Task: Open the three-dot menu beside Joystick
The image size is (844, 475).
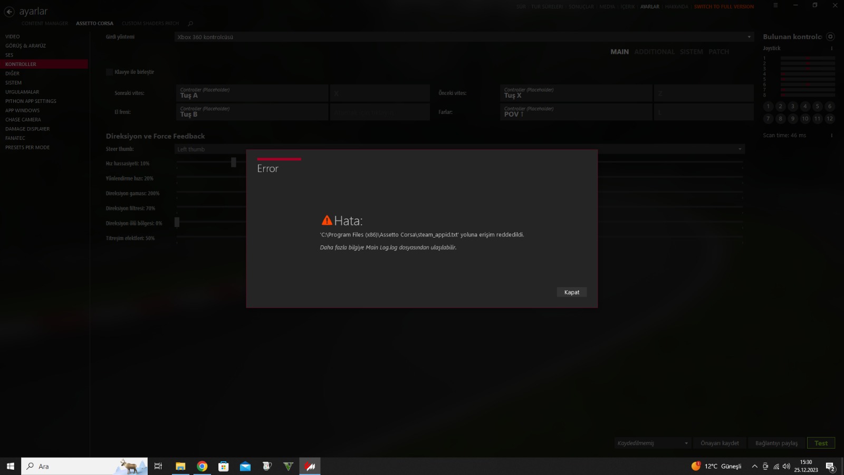Action: pyautogui.click(x=832, y=49)
